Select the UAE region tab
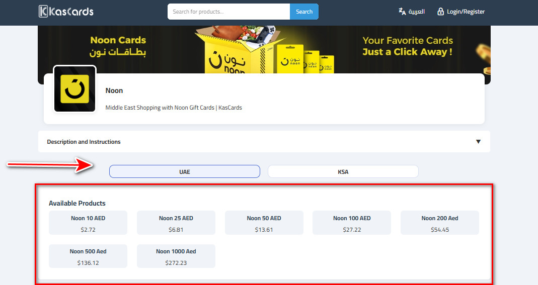Screen dimensions: 538x285 click(185, 171)
